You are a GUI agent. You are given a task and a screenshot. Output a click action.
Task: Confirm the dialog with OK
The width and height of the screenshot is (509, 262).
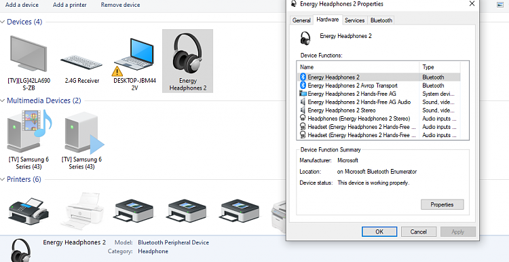pyautogui.click(x=379, y=232)
